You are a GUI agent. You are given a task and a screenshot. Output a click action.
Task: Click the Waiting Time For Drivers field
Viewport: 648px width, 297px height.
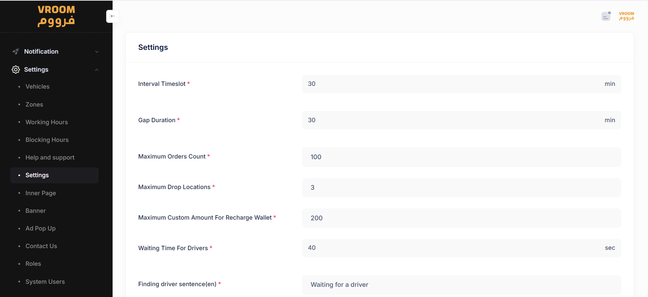[x=461, y=248]
